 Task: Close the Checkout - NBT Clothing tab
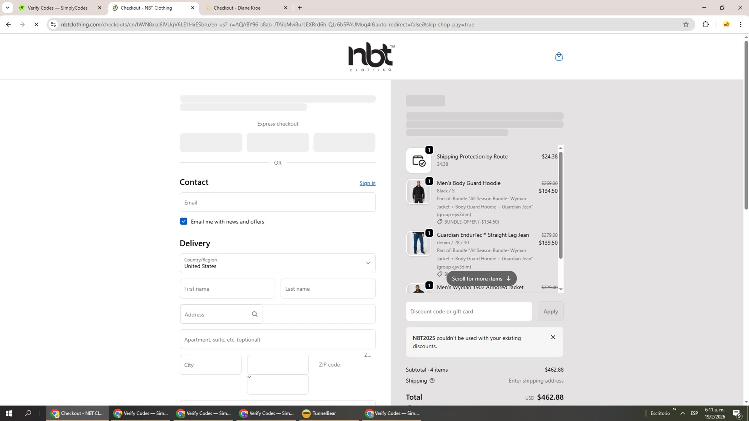[x=193, y=8]
